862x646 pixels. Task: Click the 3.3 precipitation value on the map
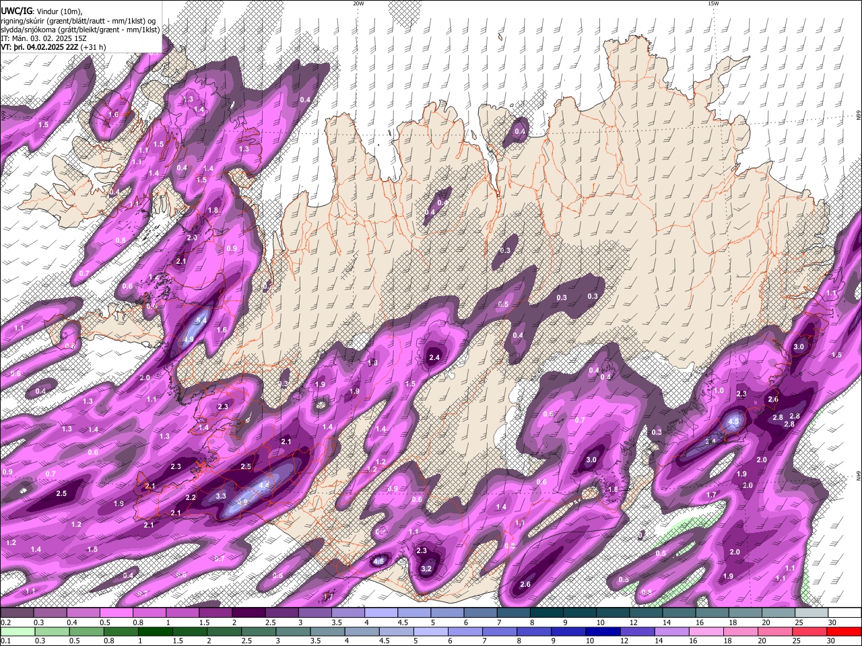(221, 496)
